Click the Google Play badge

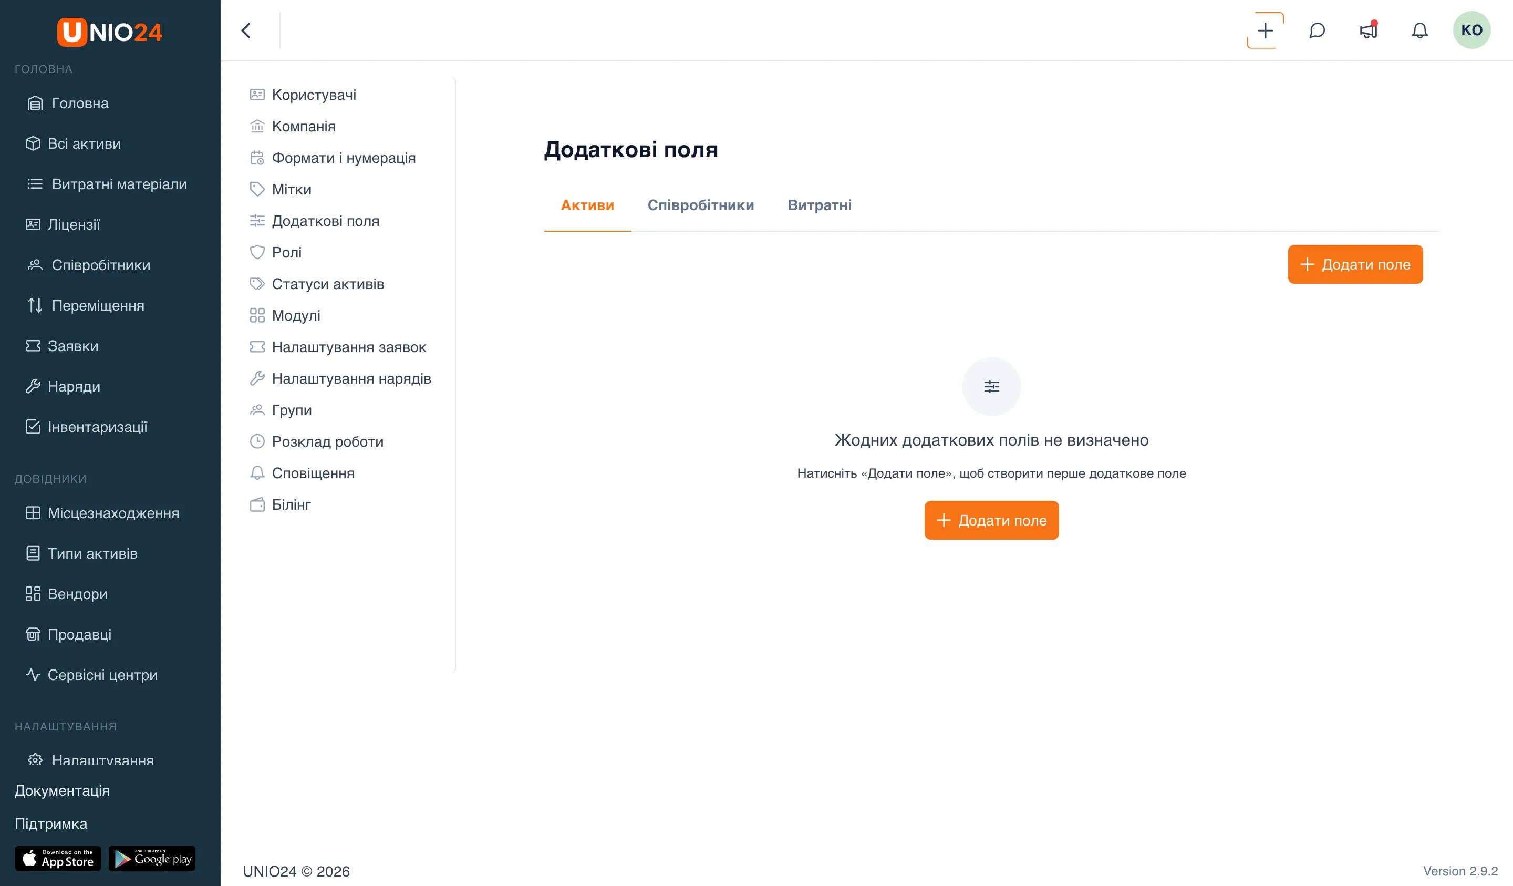(152, 858)
